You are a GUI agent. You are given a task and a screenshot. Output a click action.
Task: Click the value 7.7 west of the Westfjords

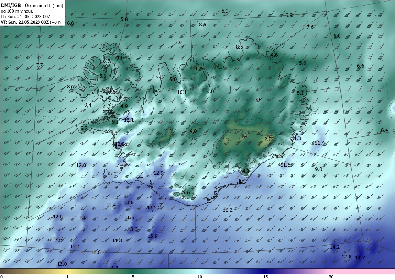click(39, 65)
